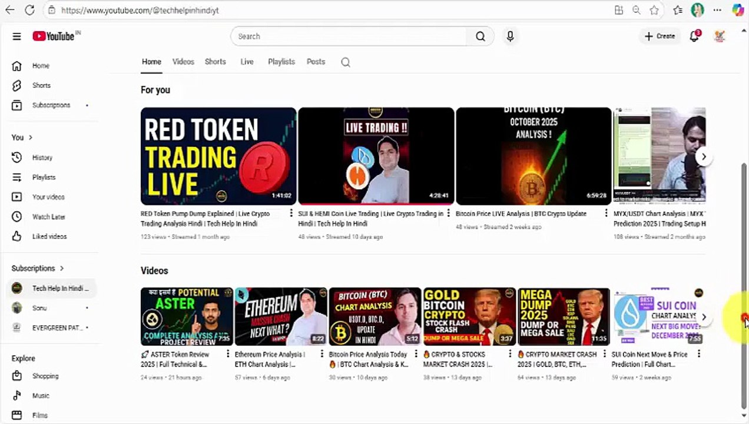Open options for CRYPTO & STOCKS video
The width and height of the screenshot is (749, 424).
click(511, 355)
